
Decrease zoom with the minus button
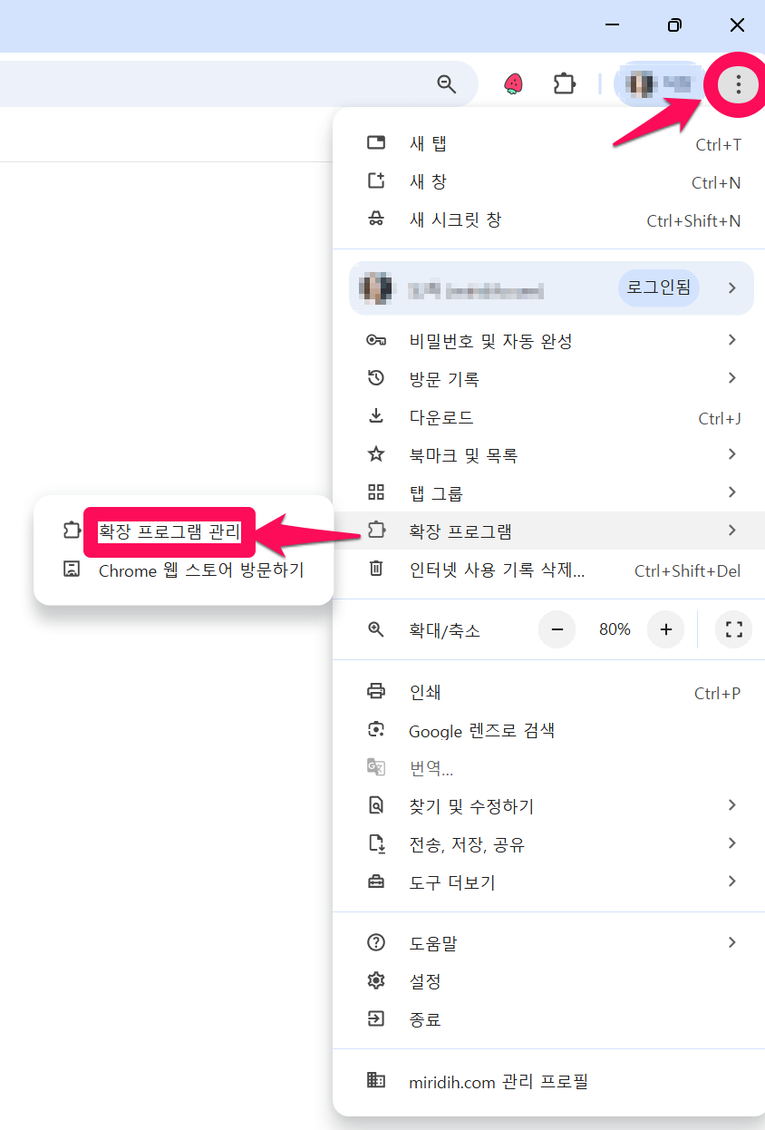point(557,629)
